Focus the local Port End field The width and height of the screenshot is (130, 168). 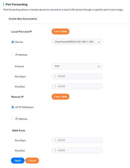coord(77,87)
